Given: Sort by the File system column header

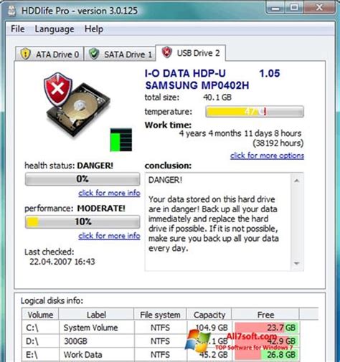Looking at the screenshot, I should coord(160,315).
